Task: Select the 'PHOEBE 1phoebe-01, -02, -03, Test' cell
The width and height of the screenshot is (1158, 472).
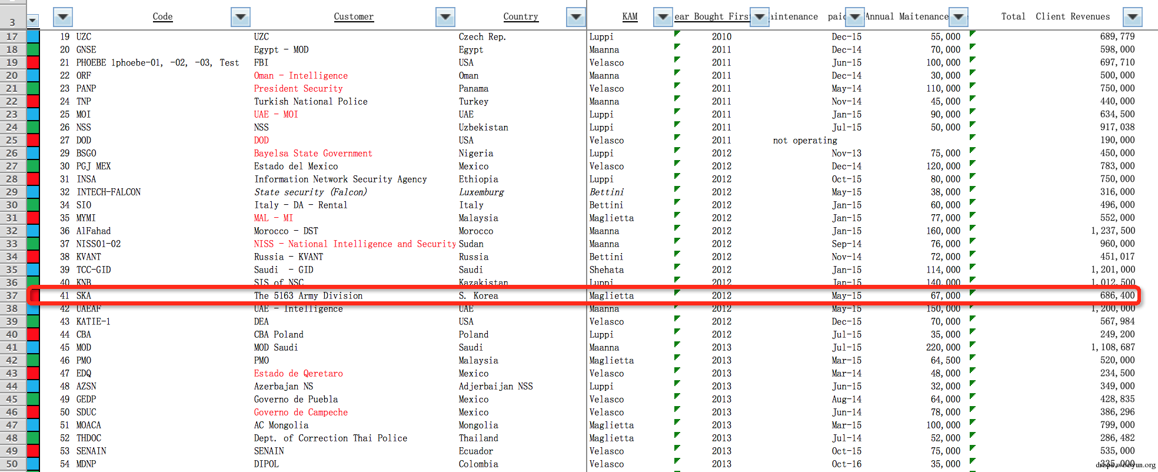Action: pyautogui.click(x=158, y=62)
